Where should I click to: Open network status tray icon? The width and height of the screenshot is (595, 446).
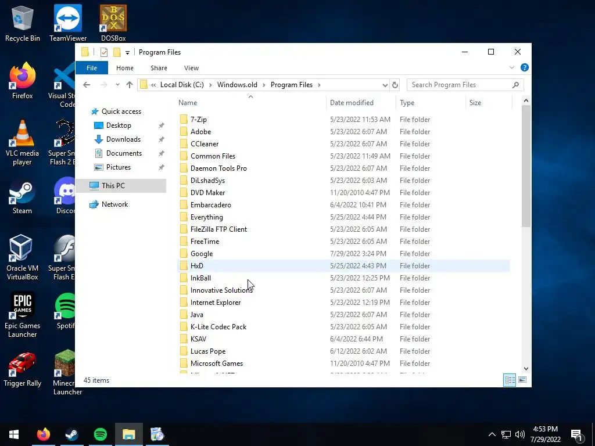[x=506, y=434]
